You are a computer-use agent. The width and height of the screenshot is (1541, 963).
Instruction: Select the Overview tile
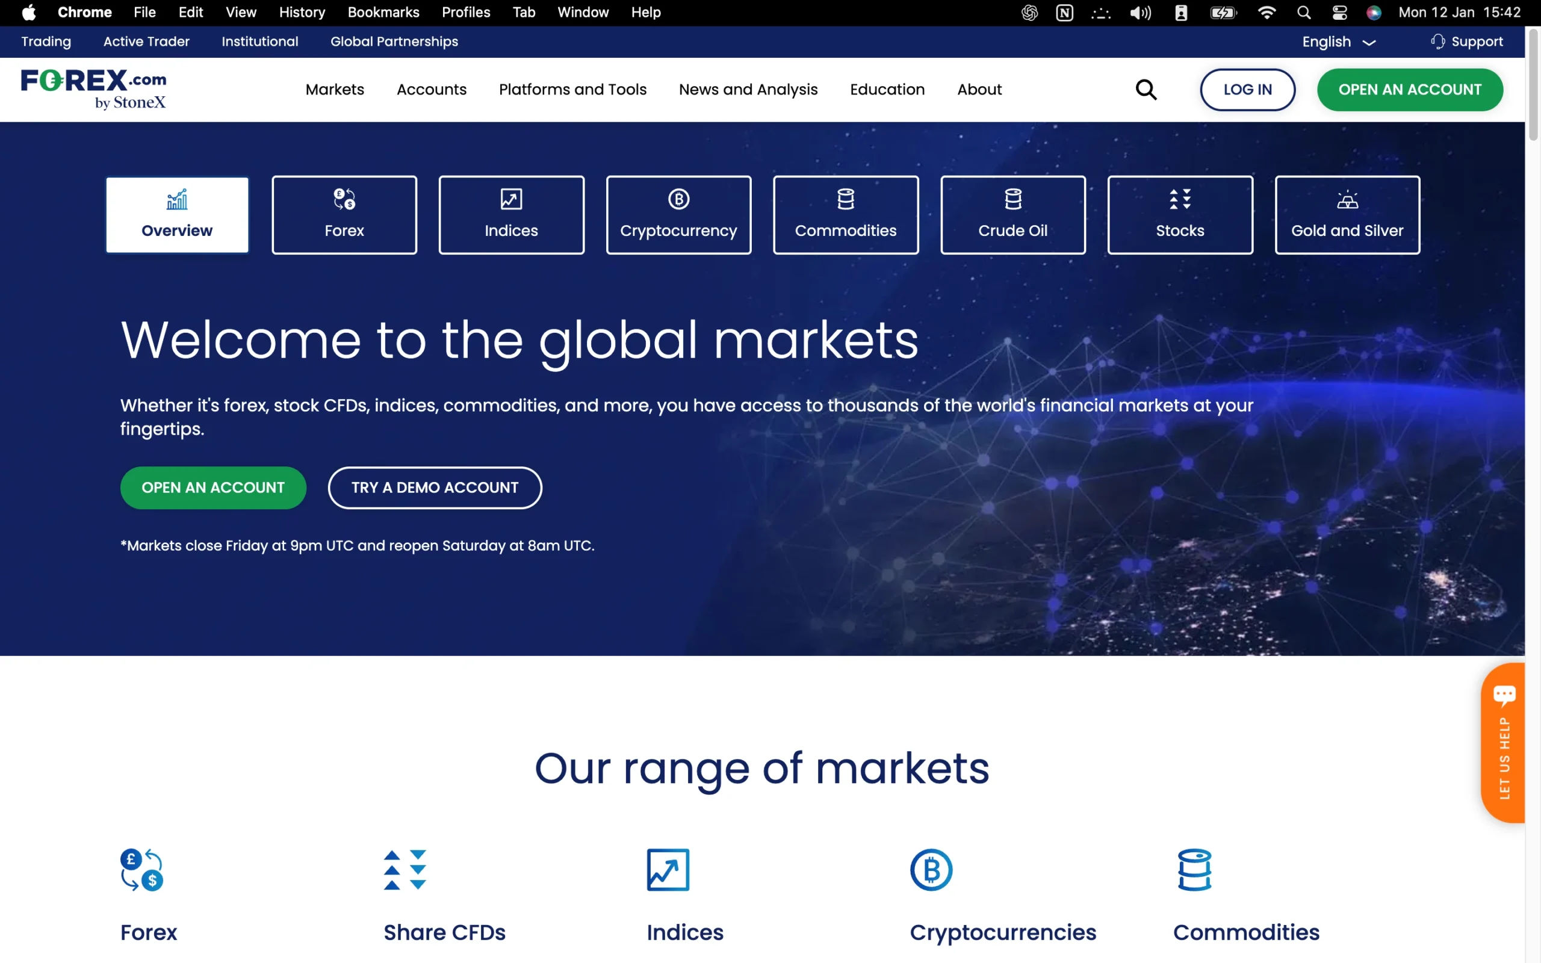point(176,215)
